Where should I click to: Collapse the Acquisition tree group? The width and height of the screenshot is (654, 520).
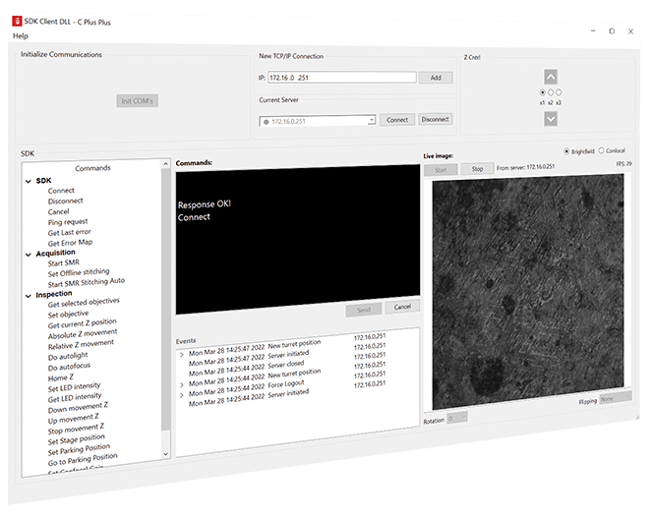click(28, 255)
